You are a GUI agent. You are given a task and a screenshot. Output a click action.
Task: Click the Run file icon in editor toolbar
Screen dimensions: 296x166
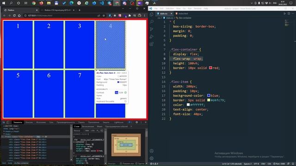point(285,13)
